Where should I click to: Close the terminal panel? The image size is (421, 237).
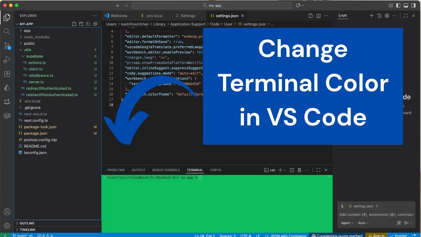pos(326,170)
